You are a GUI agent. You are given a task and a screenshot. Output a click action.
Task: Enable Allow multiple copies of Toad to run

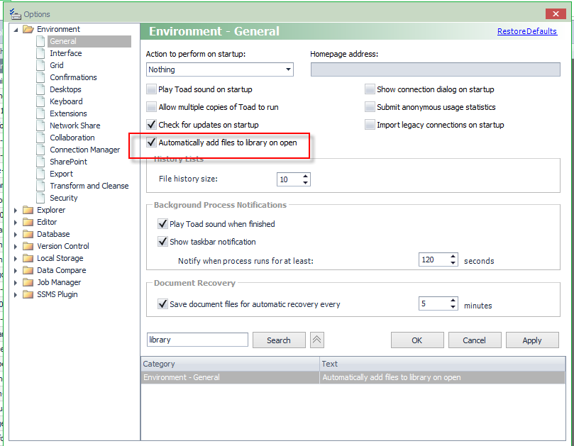pos(151,107)
